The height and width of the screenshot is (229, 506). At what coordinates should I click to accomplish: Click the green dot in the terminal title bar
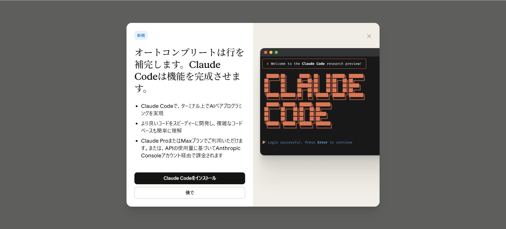tap(276, 52)
